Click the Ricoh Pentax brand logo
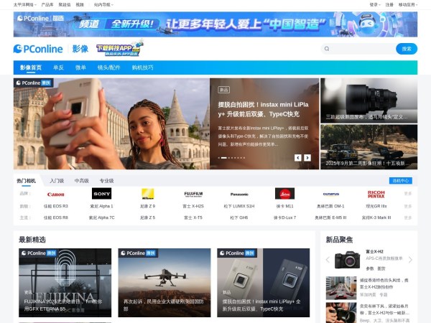This screenshot has width=431, height=323. pos(376,194)
